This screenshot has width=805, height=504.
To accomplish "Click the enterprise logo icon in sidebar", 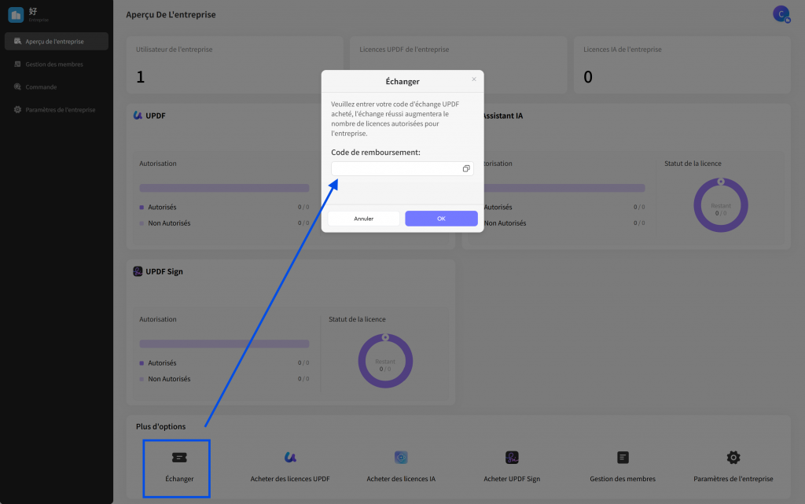I will coord(16,15).
